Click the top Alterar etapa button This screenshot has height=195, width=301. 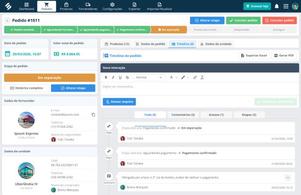(207, 20)
